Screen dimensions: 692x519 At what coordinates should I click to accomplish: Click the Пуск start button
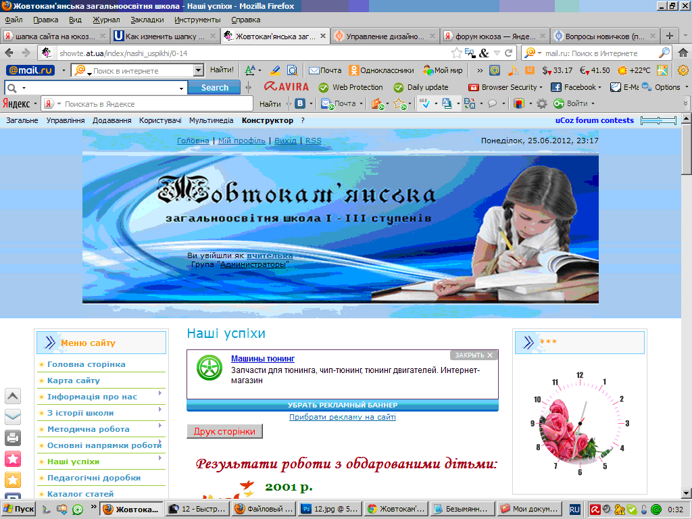pyautogui.click(x=18, y=509)
